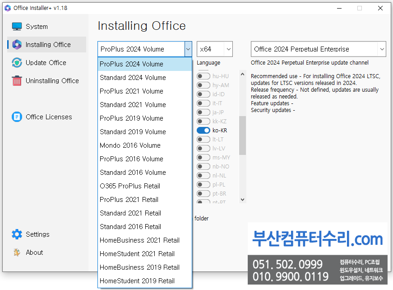This screenshot has height=290, width=393.
Task: Open the Installing Office sidebar page
Action: (x=46, y=45)
